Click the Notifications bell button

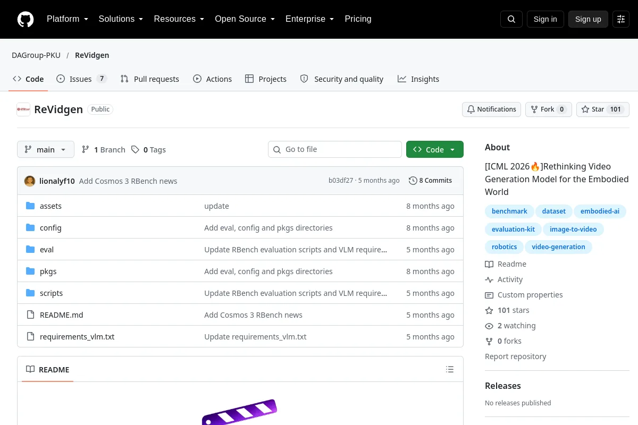pos(491,109)
